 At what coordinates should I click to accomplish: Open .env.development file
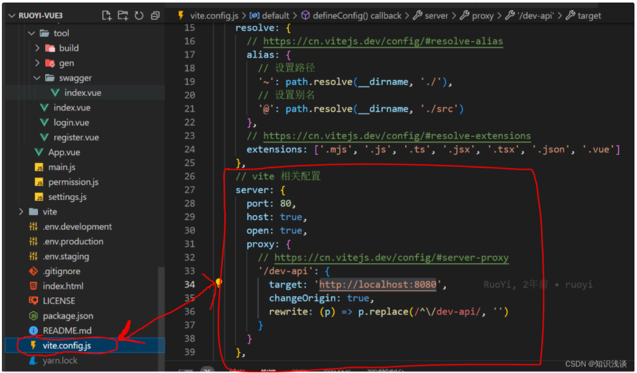(x=77, y=226)
